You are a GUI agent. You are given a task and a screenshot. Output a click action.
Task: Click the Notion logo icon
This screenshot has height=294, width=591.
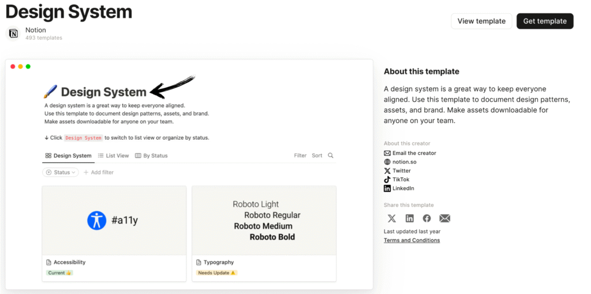point(13,34)
